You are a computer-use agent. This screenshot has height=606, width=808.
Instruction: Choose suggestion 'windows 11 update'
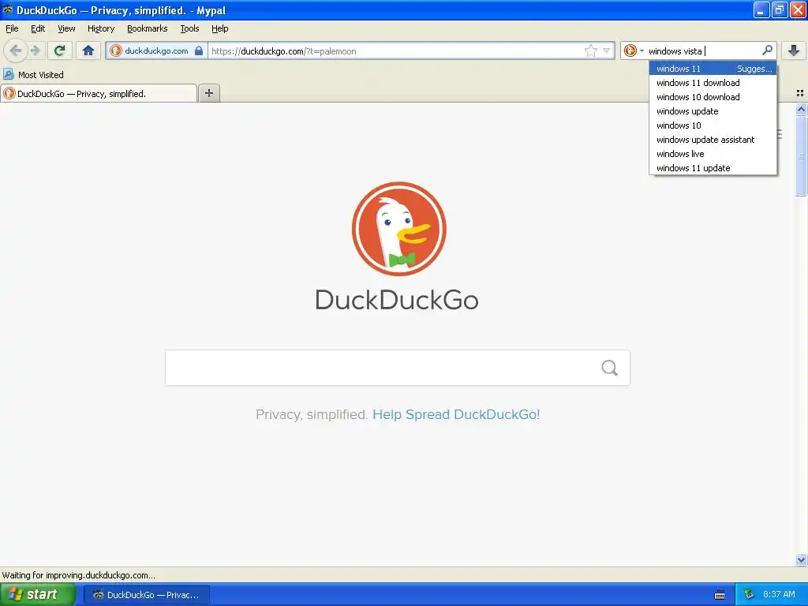coord(713,168)
